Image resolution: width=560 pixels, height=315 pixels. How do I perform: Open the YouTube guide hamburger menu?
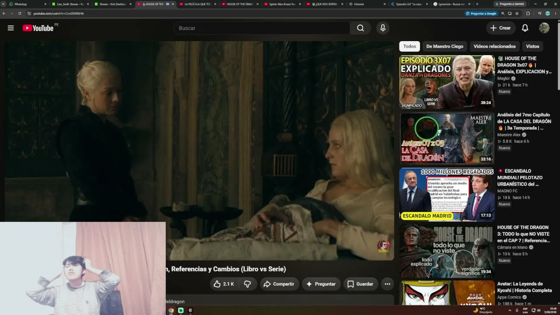[x=10, y=28]
